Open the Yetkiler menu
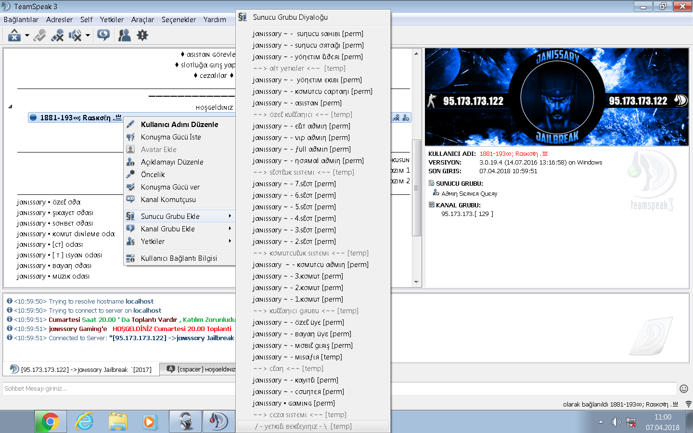 [112, 20]
